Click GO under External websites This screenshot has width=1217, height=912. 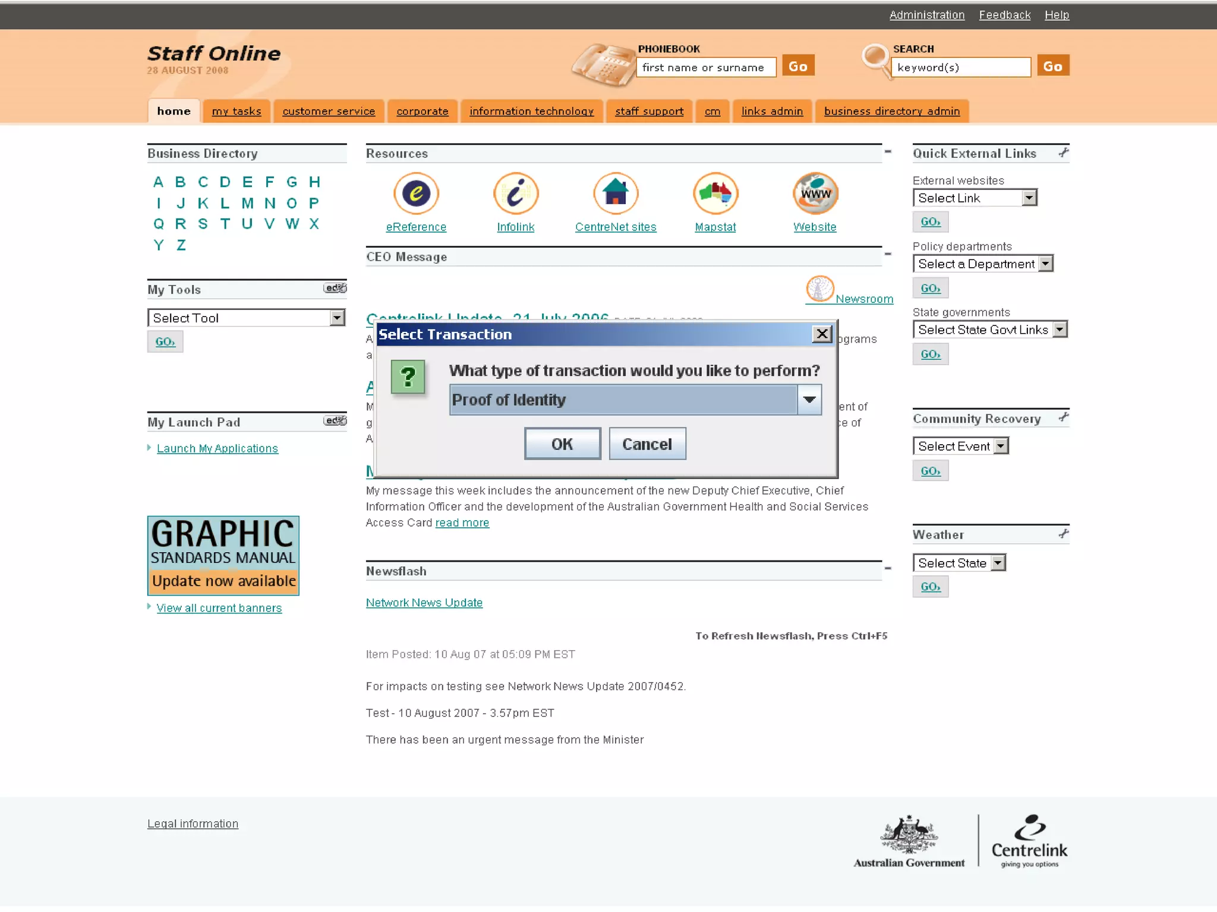(x=931, y=221)
